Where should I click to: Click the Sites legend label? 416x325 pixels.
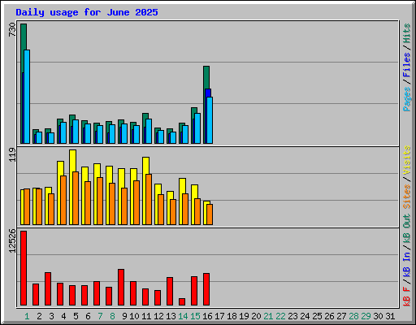tap(407, 197)
